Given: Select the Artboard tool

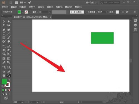Looking at the screenshot, I should coord(4,72).
